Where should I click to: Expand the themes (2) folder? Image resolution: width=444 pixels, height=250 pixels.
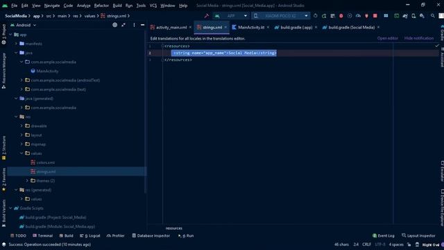tap(27, 181)
